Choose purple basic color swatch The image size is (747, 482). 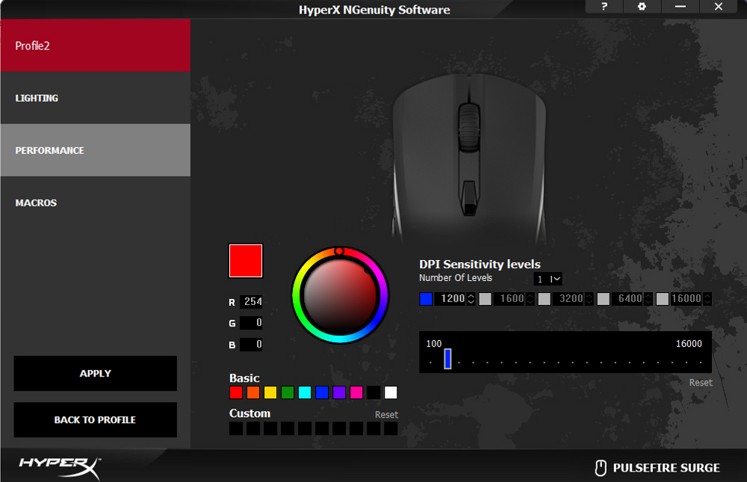pyautogui.click(x=339, y=392)
